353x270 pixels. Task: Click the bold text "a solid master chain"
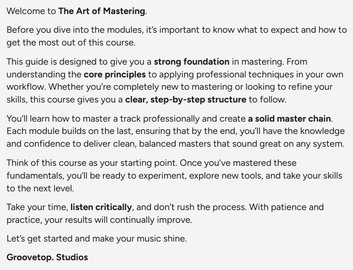point(290,119)
